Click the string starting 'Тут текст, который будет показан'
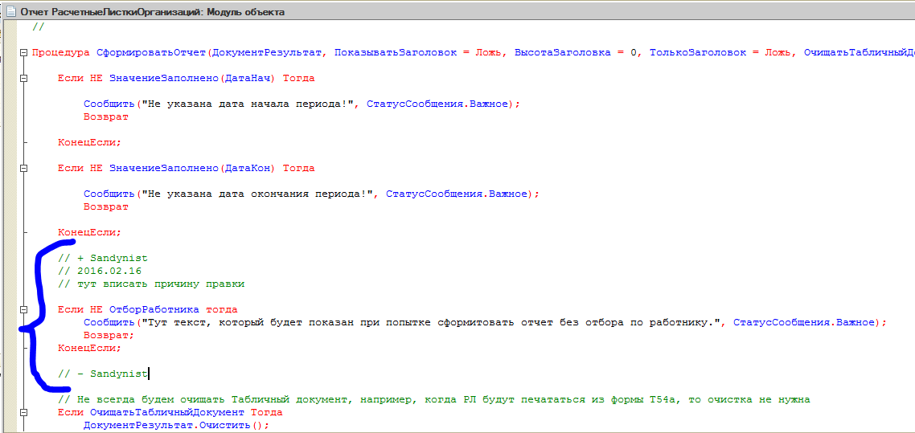The width and height of the screenshot is (915, 433). tap(431, 322)
